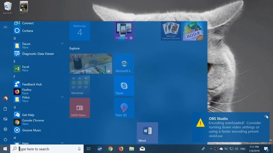This screenshot has width=273, height=153.
Task: Expand the Ham folder chevron
Action: [x=62, y=143]
